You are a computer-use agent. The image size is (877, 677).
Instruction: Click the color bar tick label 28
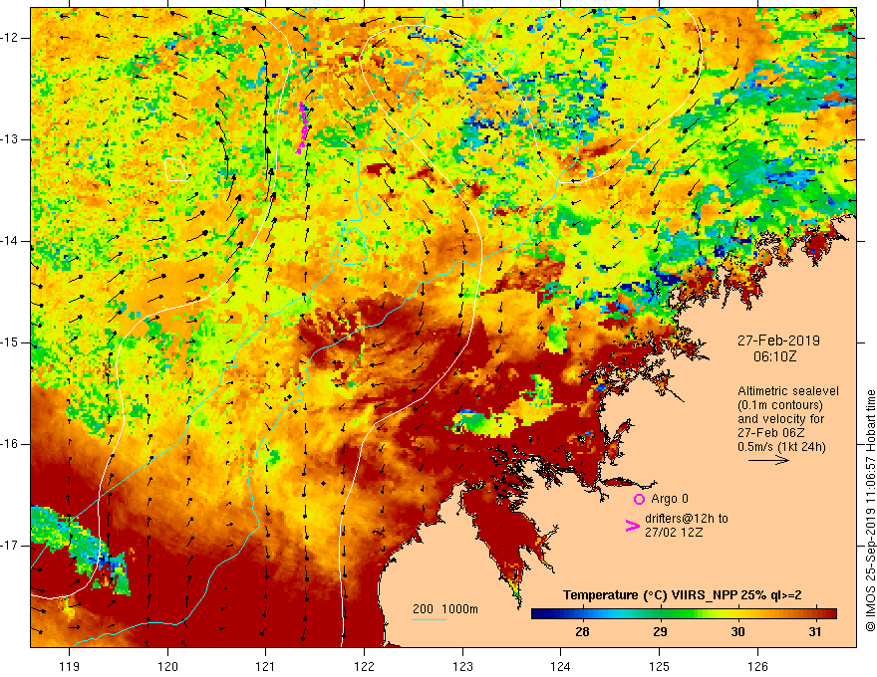[582, 632]
